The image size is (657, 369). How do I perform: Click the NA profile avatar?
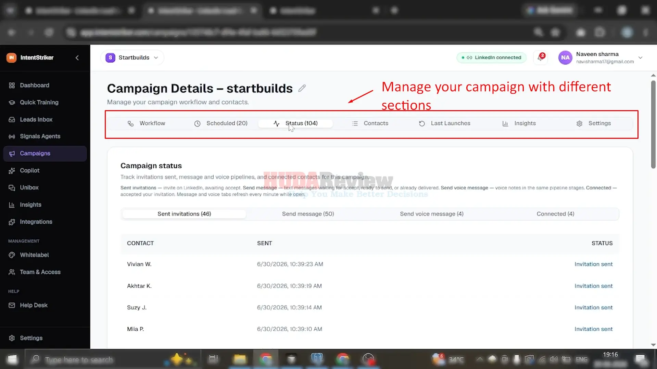[x=565, y=57]
